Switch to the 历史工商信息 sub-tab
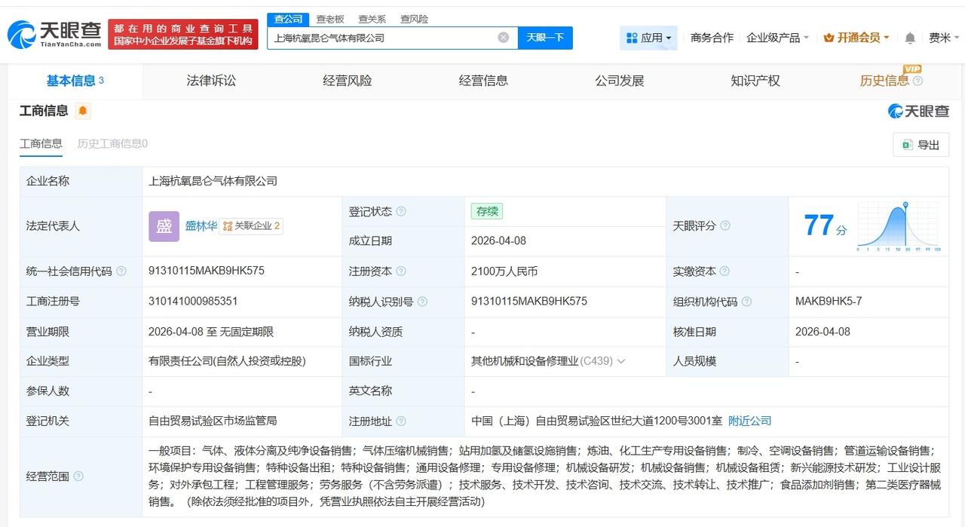Image resolution: width=965 pixels, height=527 pixels. (x=110, y=142)
